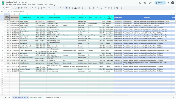The width and height of the screenshot is (176, 99).
Task: Open the Order Shipping Info tab menu arrow
Action: point(28,97)
